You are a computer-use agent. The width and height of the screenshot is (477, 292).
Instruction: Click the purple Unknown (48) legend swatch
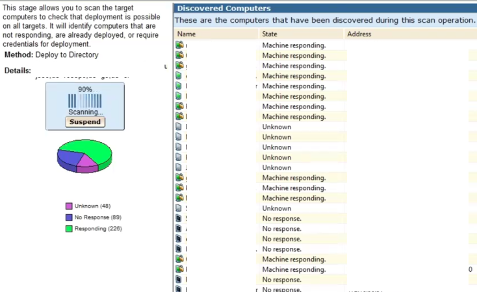pyautogui.click(x=69, y=206)
